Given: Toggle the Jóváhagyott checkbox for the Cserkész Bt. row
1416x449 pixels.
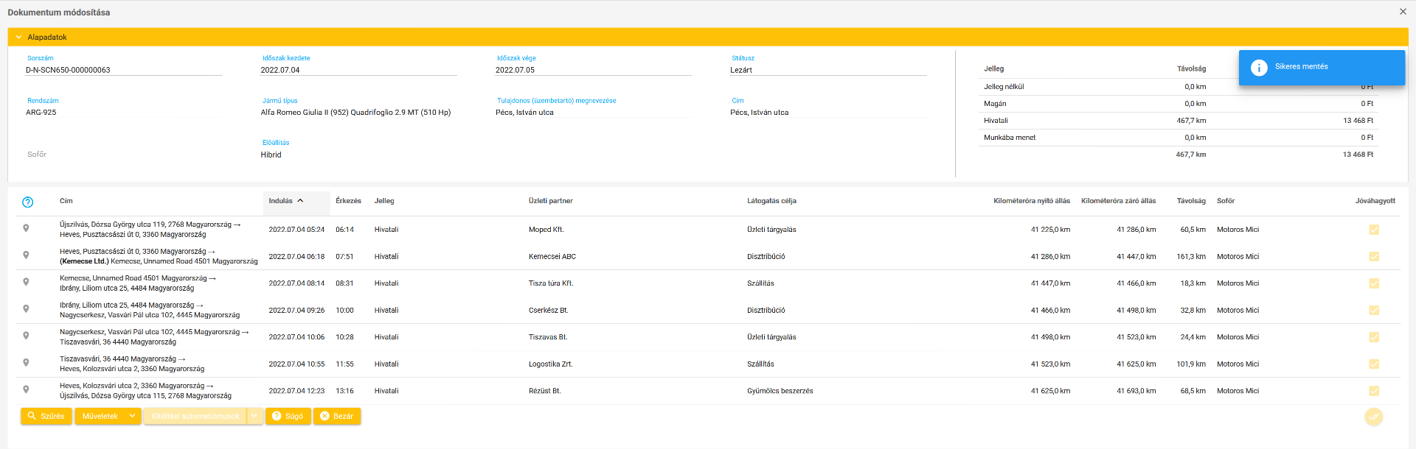Looking at the screenshot, I should tap(1374, 311).
